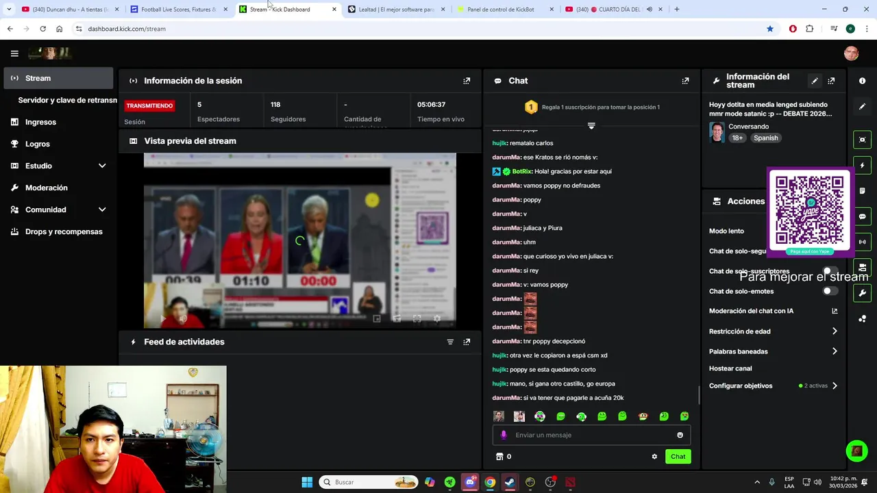Collapse the pinned subscription banner arrow in chat
This screenshot has height=493, width=877.
click(591, 126)
